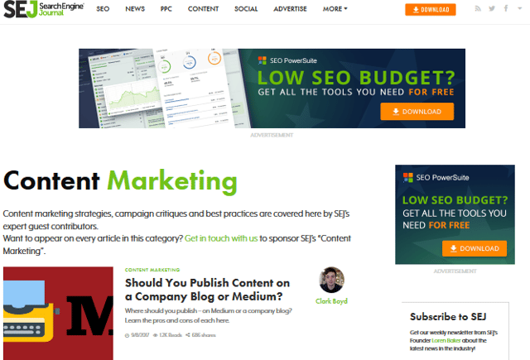Open the 'Should You Publish Content' article title

pos(207,290)
